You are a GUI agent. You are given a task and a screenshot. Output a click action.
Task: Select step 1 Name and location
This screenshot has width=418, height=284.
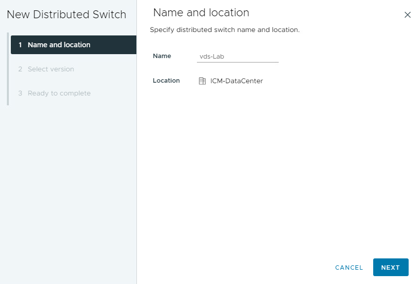[x=73, y=45]
